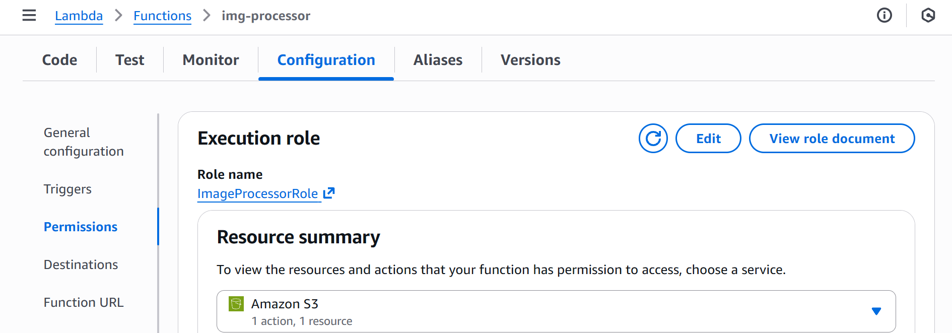Click the info help icon in top bar
This screenshot has width=952, height=333.
(x=884, y=16)
